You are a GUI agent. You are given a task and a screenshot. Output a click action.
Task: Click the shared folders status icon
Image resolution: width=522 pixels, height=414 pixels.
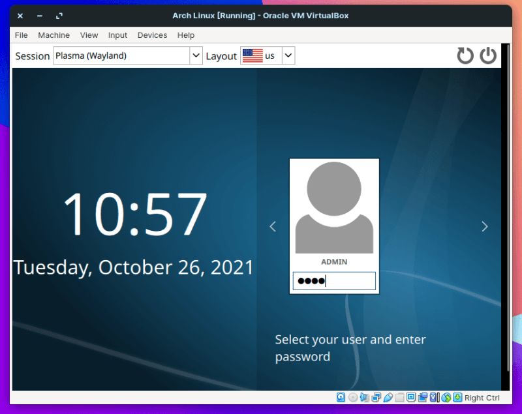399,397
